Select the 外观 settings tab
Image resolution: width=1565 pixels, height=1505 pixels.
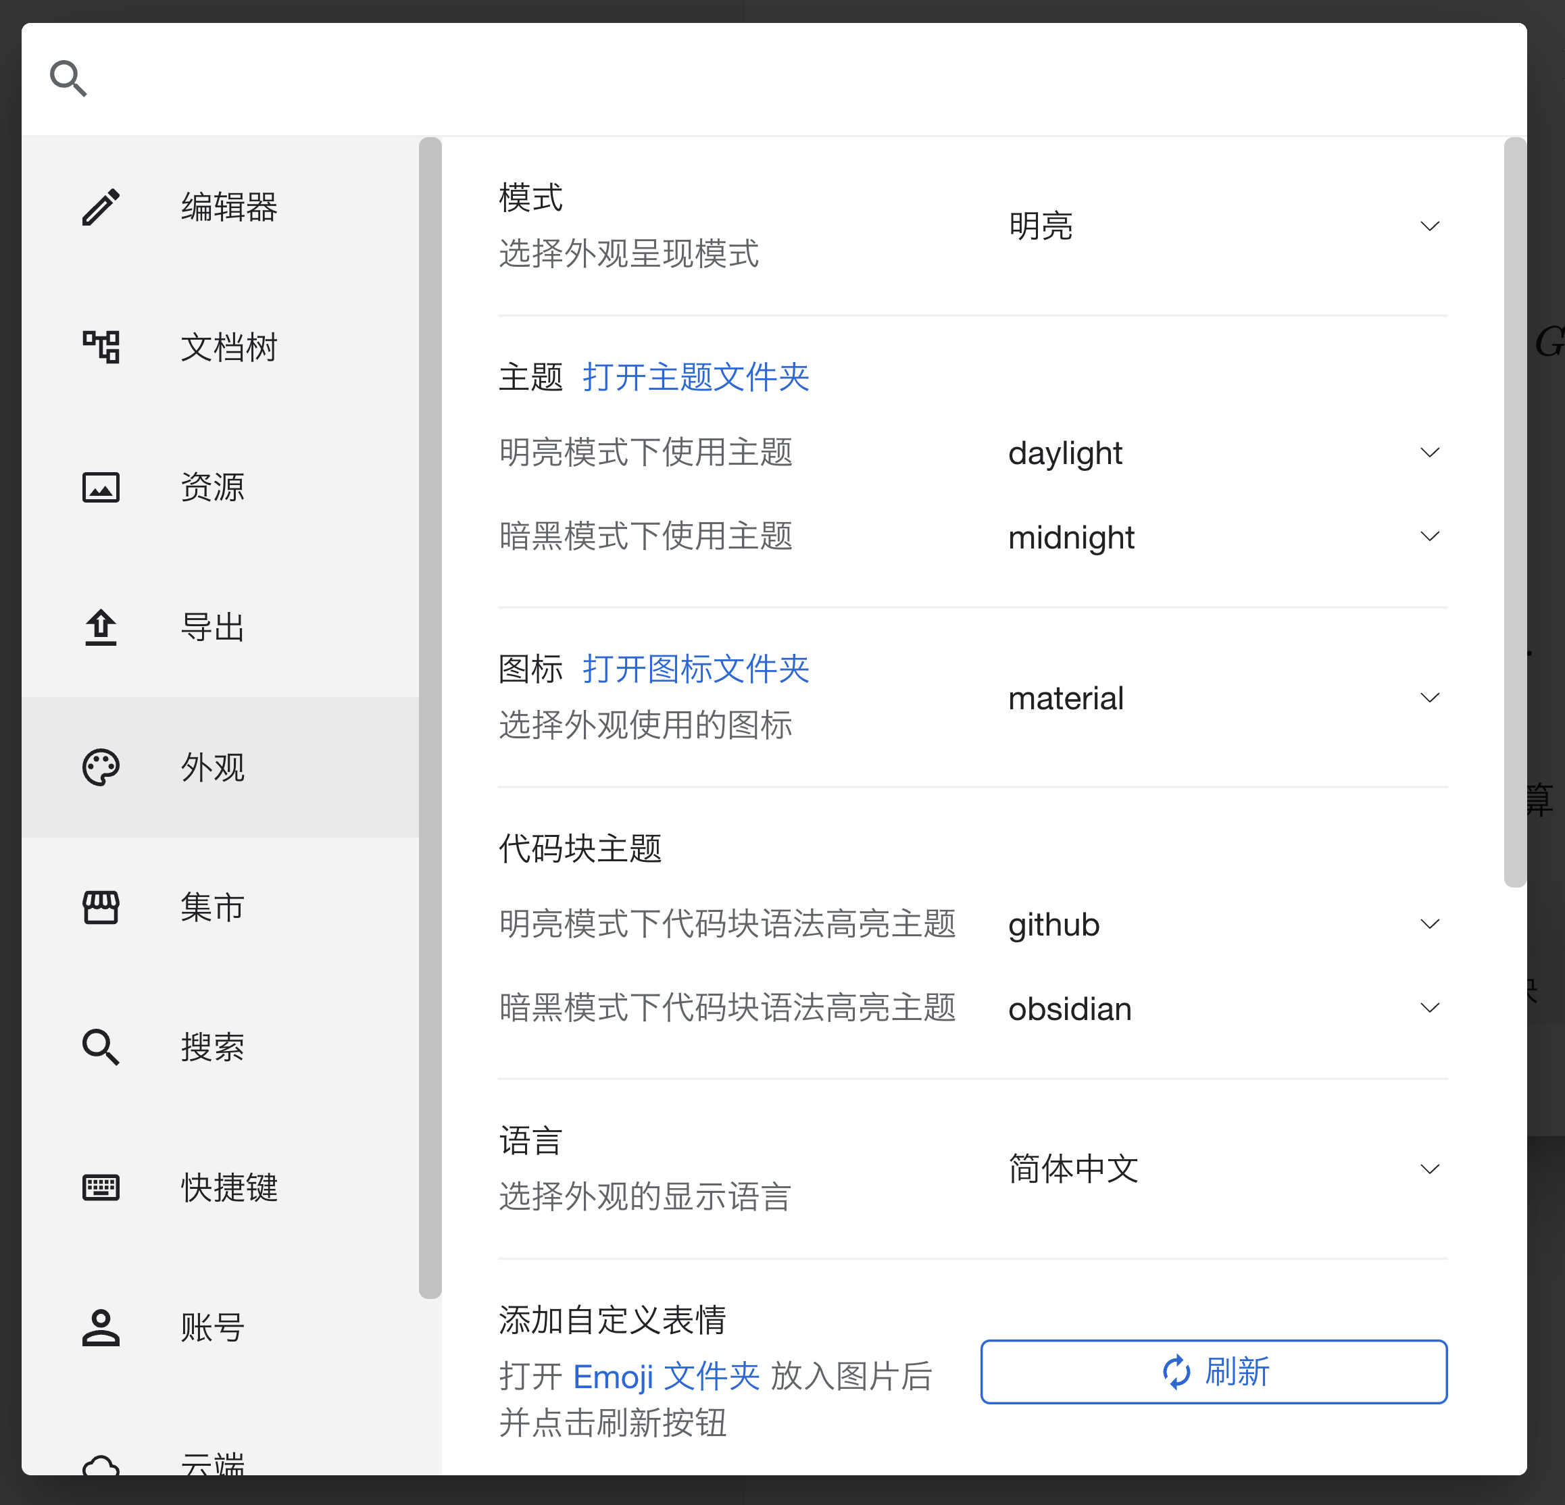click(212, 767)
